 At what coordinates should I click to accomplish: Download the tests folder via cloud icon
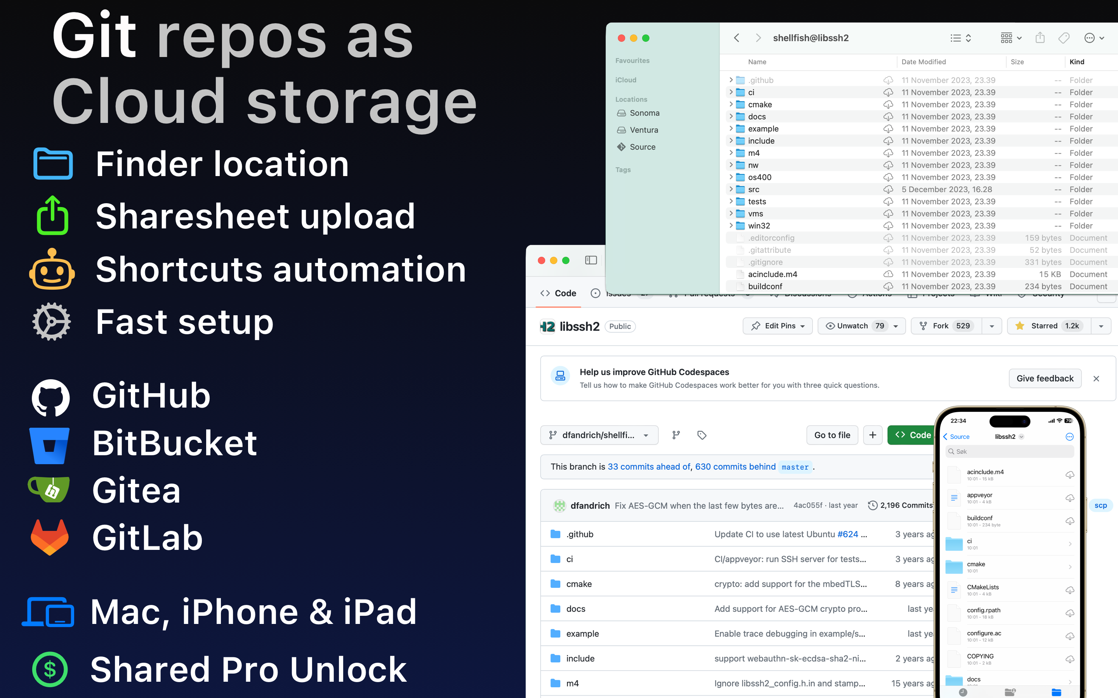[888, 202]
